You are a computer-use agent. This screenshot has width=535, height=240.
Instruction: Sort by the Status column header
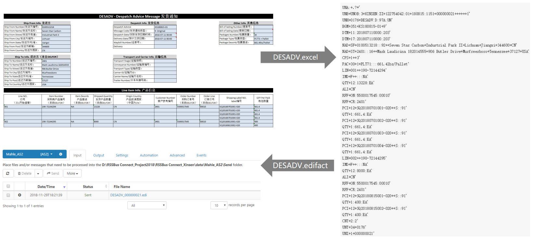point(88,187)
